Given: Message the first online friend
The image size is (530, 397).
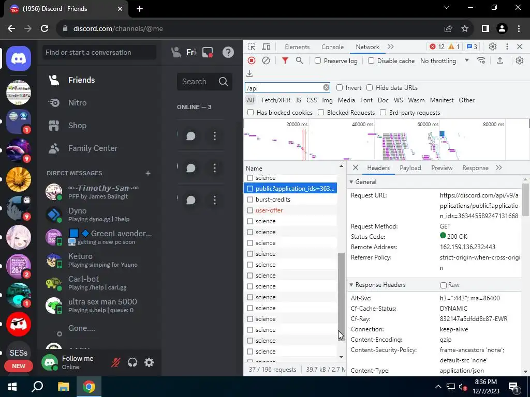Looking at the screenshot, I should pyautogui.click(x=191, y=136).
